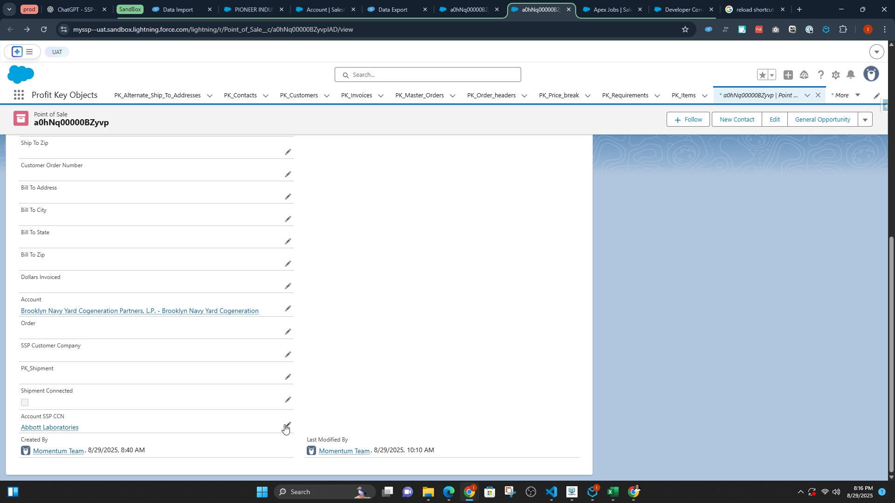The image size is (895, 503).
Task: Open File Explorer from the Windows taskbar
Action: point(428,492)
